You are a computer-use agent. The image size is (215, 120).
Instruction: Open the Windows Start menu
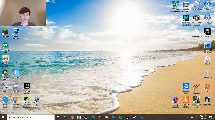3,117
